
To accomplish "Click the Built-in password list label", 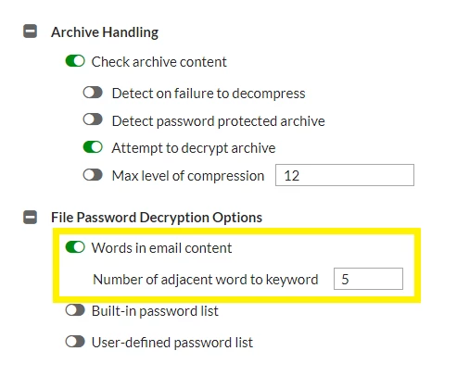I will [x=155, y=311].
